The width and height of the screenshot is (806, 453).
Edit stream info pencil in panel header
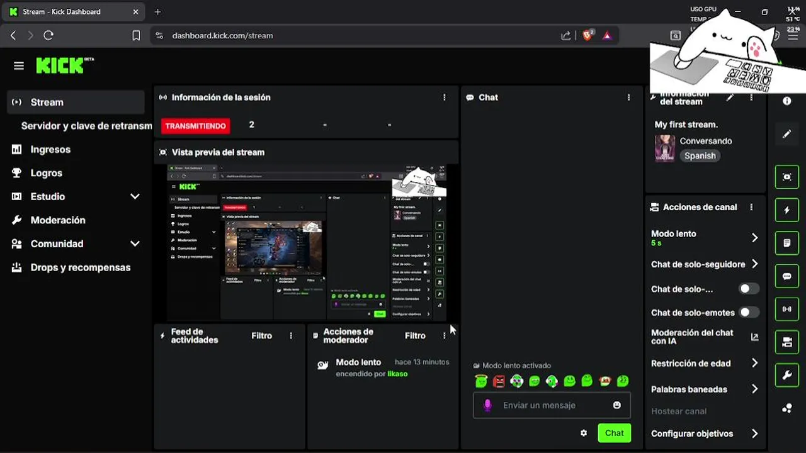pos(730,98)
